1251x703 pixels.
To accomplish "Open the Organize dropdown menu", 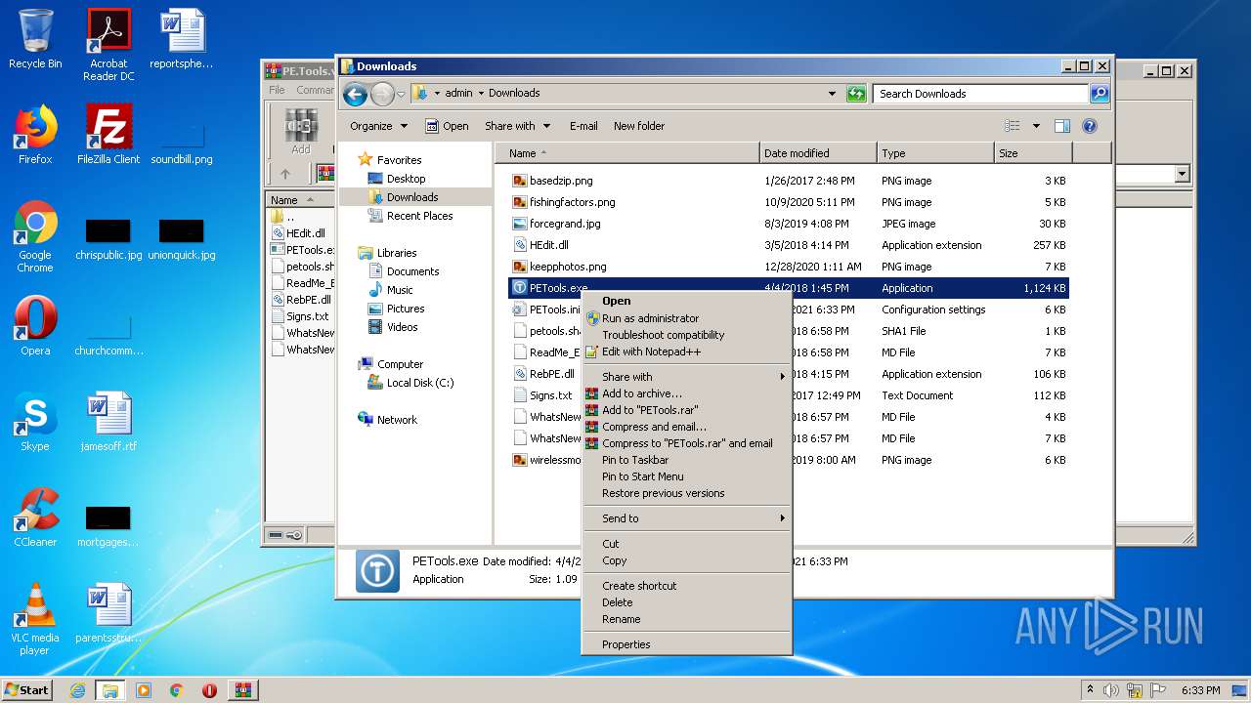I will pyautogui.click(x=378, y=126).
